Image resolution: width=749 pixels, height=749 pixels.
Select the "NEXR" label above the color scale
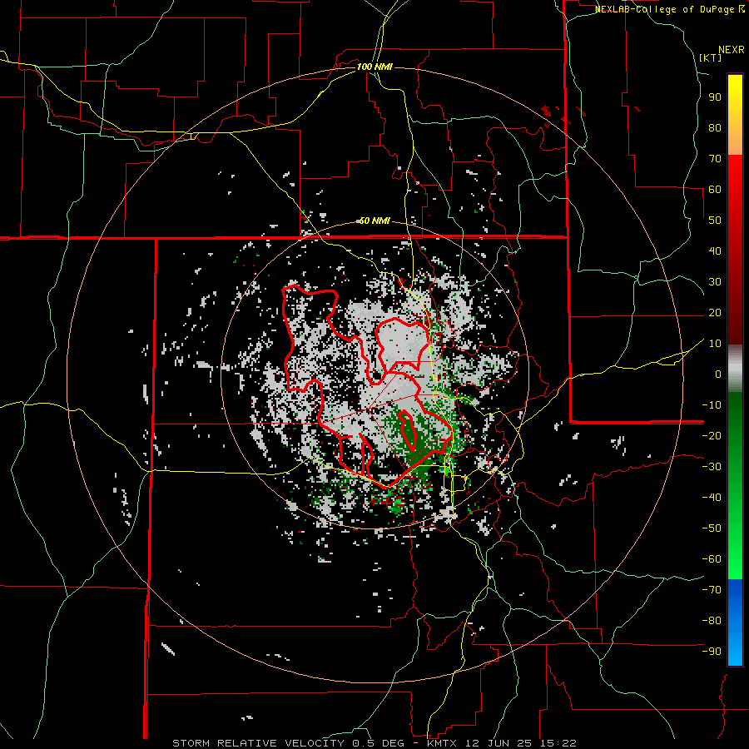pyautogui.click(x=732, y=50)
